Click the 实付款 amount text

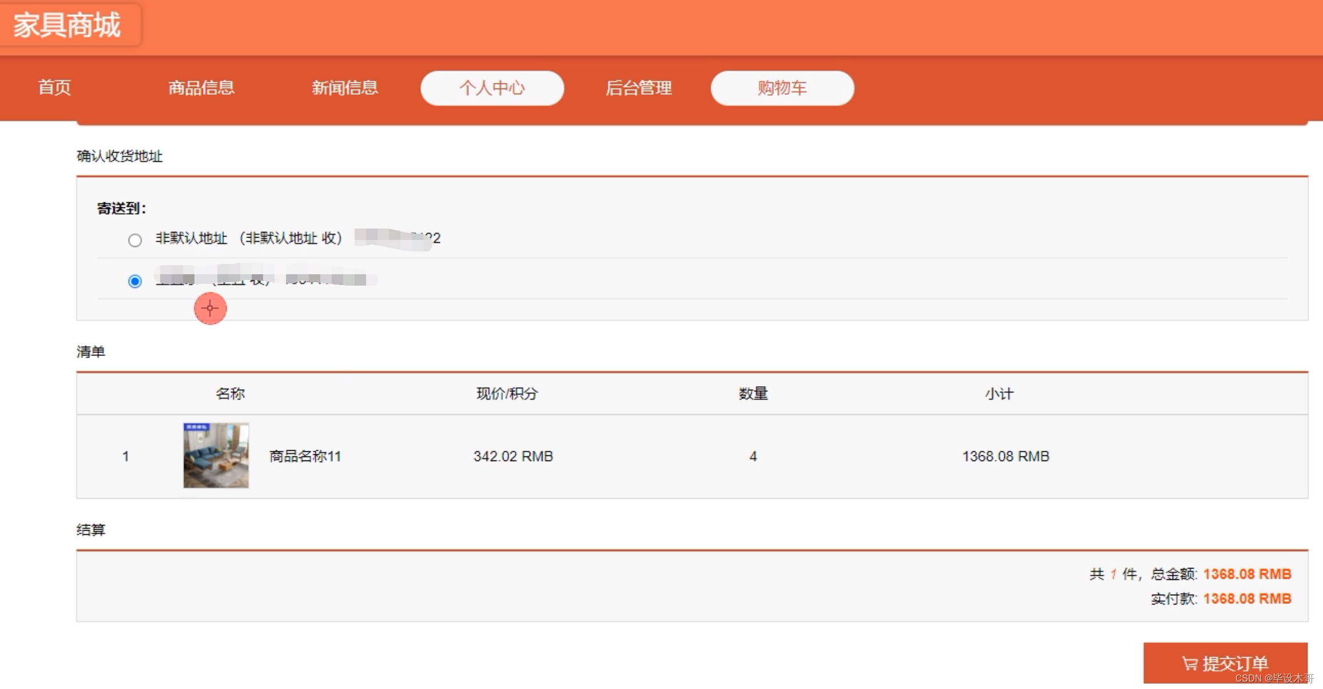point(1246,599)
